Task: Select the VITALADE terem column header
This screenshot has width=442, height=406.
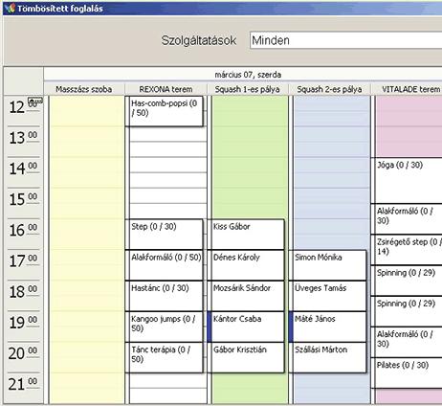Action: [407, 89]
